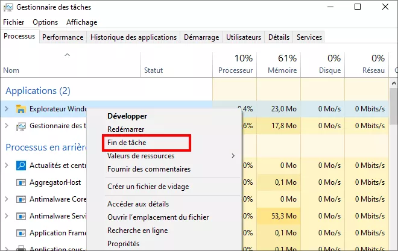The image size is (398, 251).
Task: Sort by the Réseau column header
Action: (367, 65)
